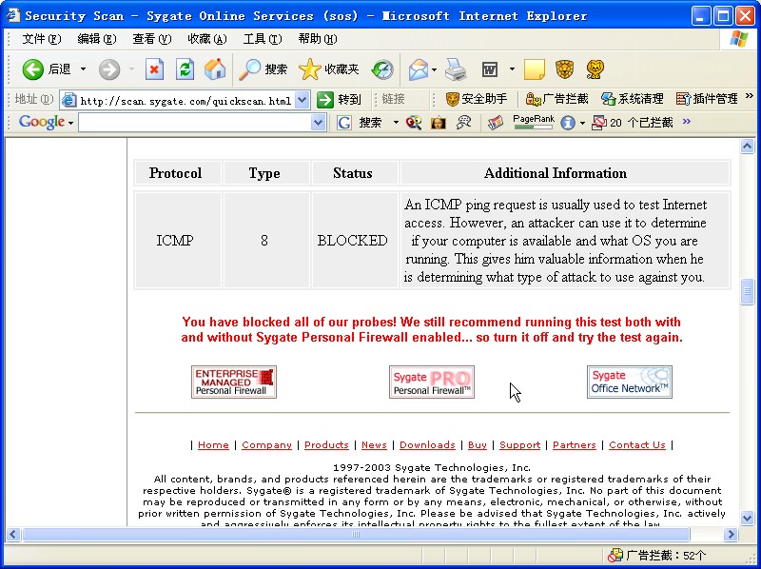Screen dimensions: 761x569
Task: Open the Partners footer link
Action: coord(575,445)
